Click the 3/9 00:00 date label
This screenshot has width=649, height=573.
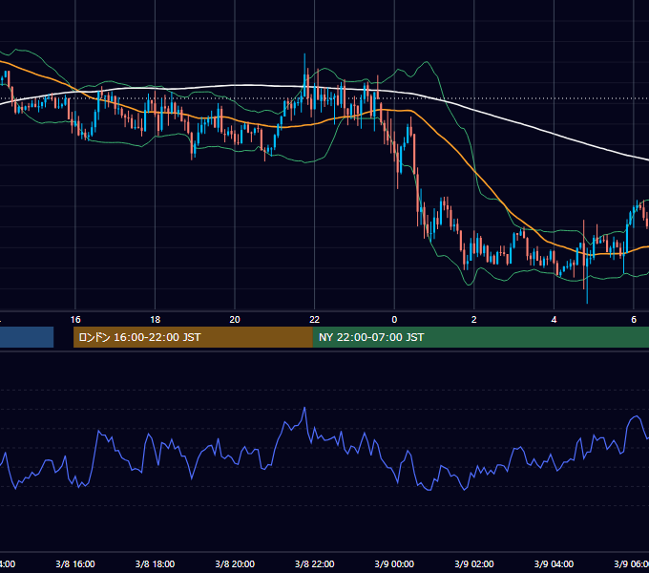click(x=394, y=563)
